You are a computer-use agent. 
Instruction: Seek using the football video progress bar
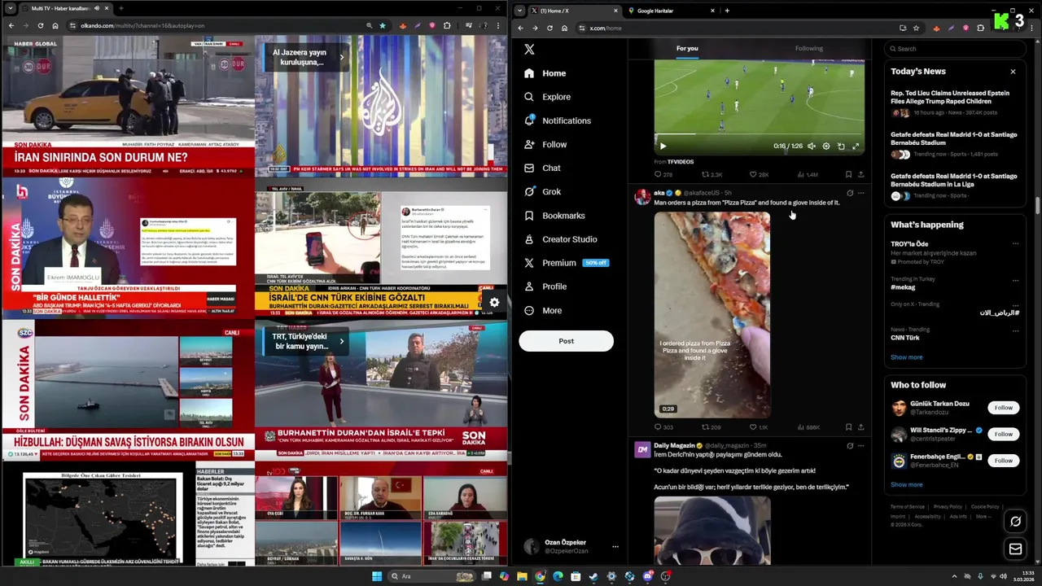pos(759,135)
